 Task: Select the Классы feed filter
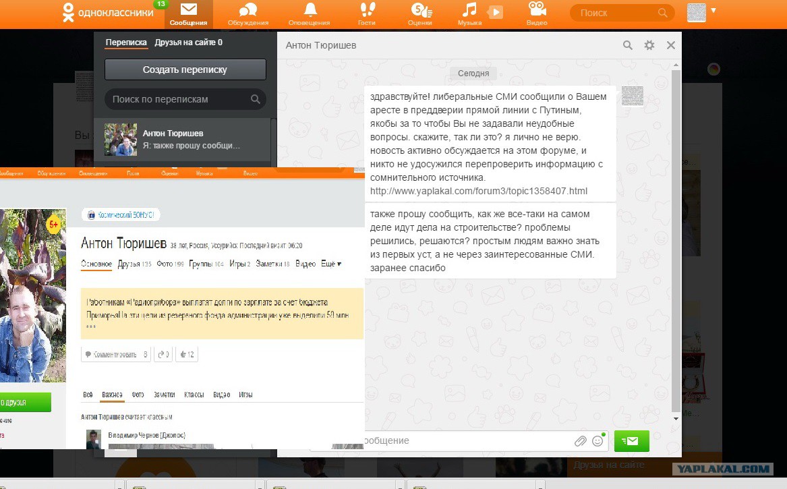(194, 395)
